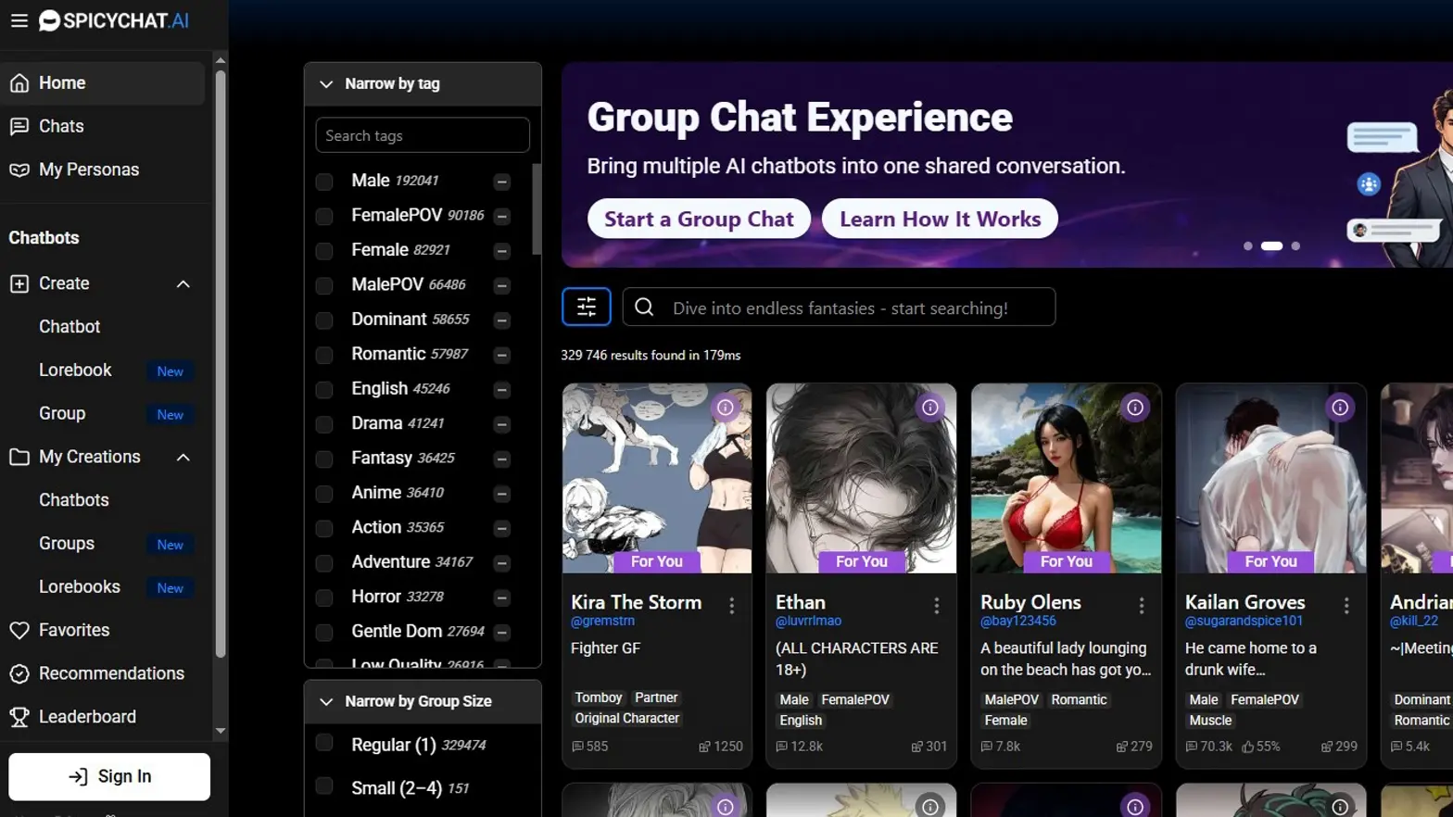Select the third banner carousel dot
Screen dimensions: 1453x817
(1295, 246)
